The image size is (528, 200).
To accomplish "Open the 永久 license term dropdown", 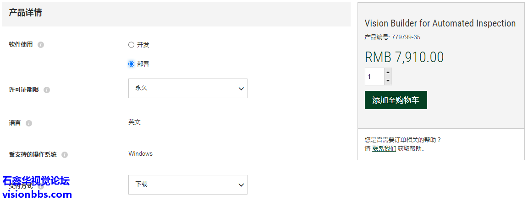I will pyautogui.click(x=187, y=88).
